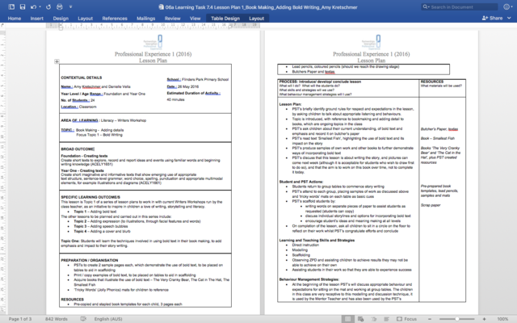
Task: Click the Save icon in the title bar
Action: pos(23,6)
